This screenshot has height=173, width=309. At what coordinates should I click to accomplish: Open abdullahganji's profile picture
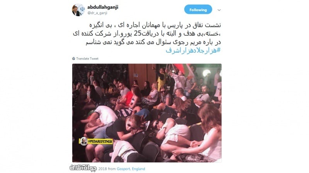point(78,10)
